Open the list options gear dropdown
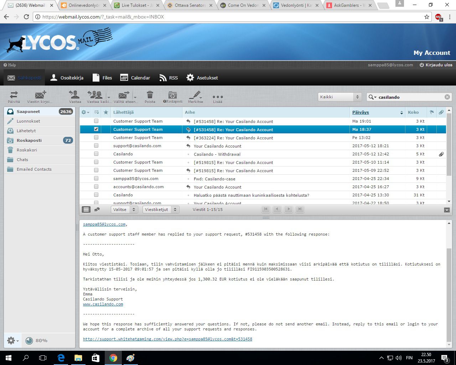The height and width of the screenshot is (365, 456). click(x=85, y=112)
